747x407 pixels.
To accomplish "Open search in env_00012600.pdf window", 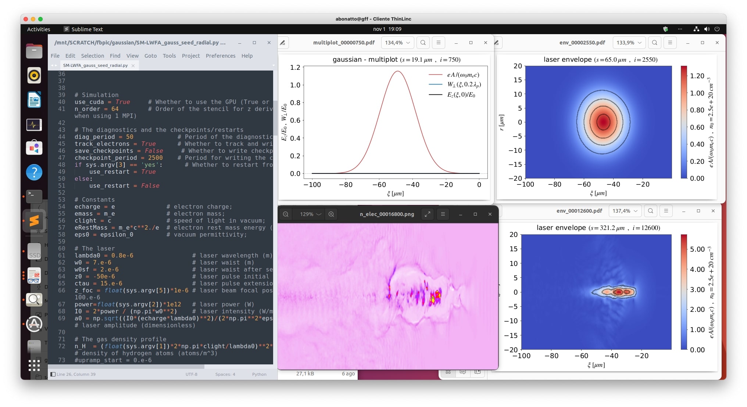I will tap(651, 211).
